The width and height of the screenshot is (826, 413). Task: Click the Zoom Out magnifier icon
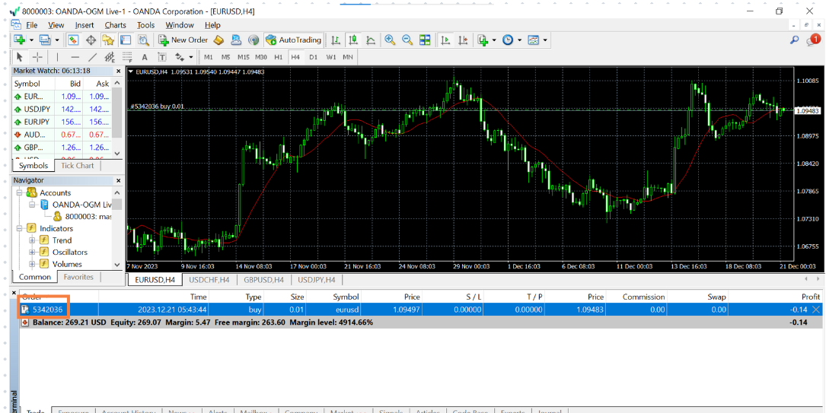[x=407, y=40]
